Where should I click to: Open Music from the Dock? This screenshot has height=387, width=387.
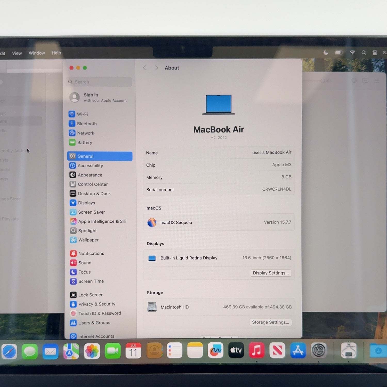(257, 350)
